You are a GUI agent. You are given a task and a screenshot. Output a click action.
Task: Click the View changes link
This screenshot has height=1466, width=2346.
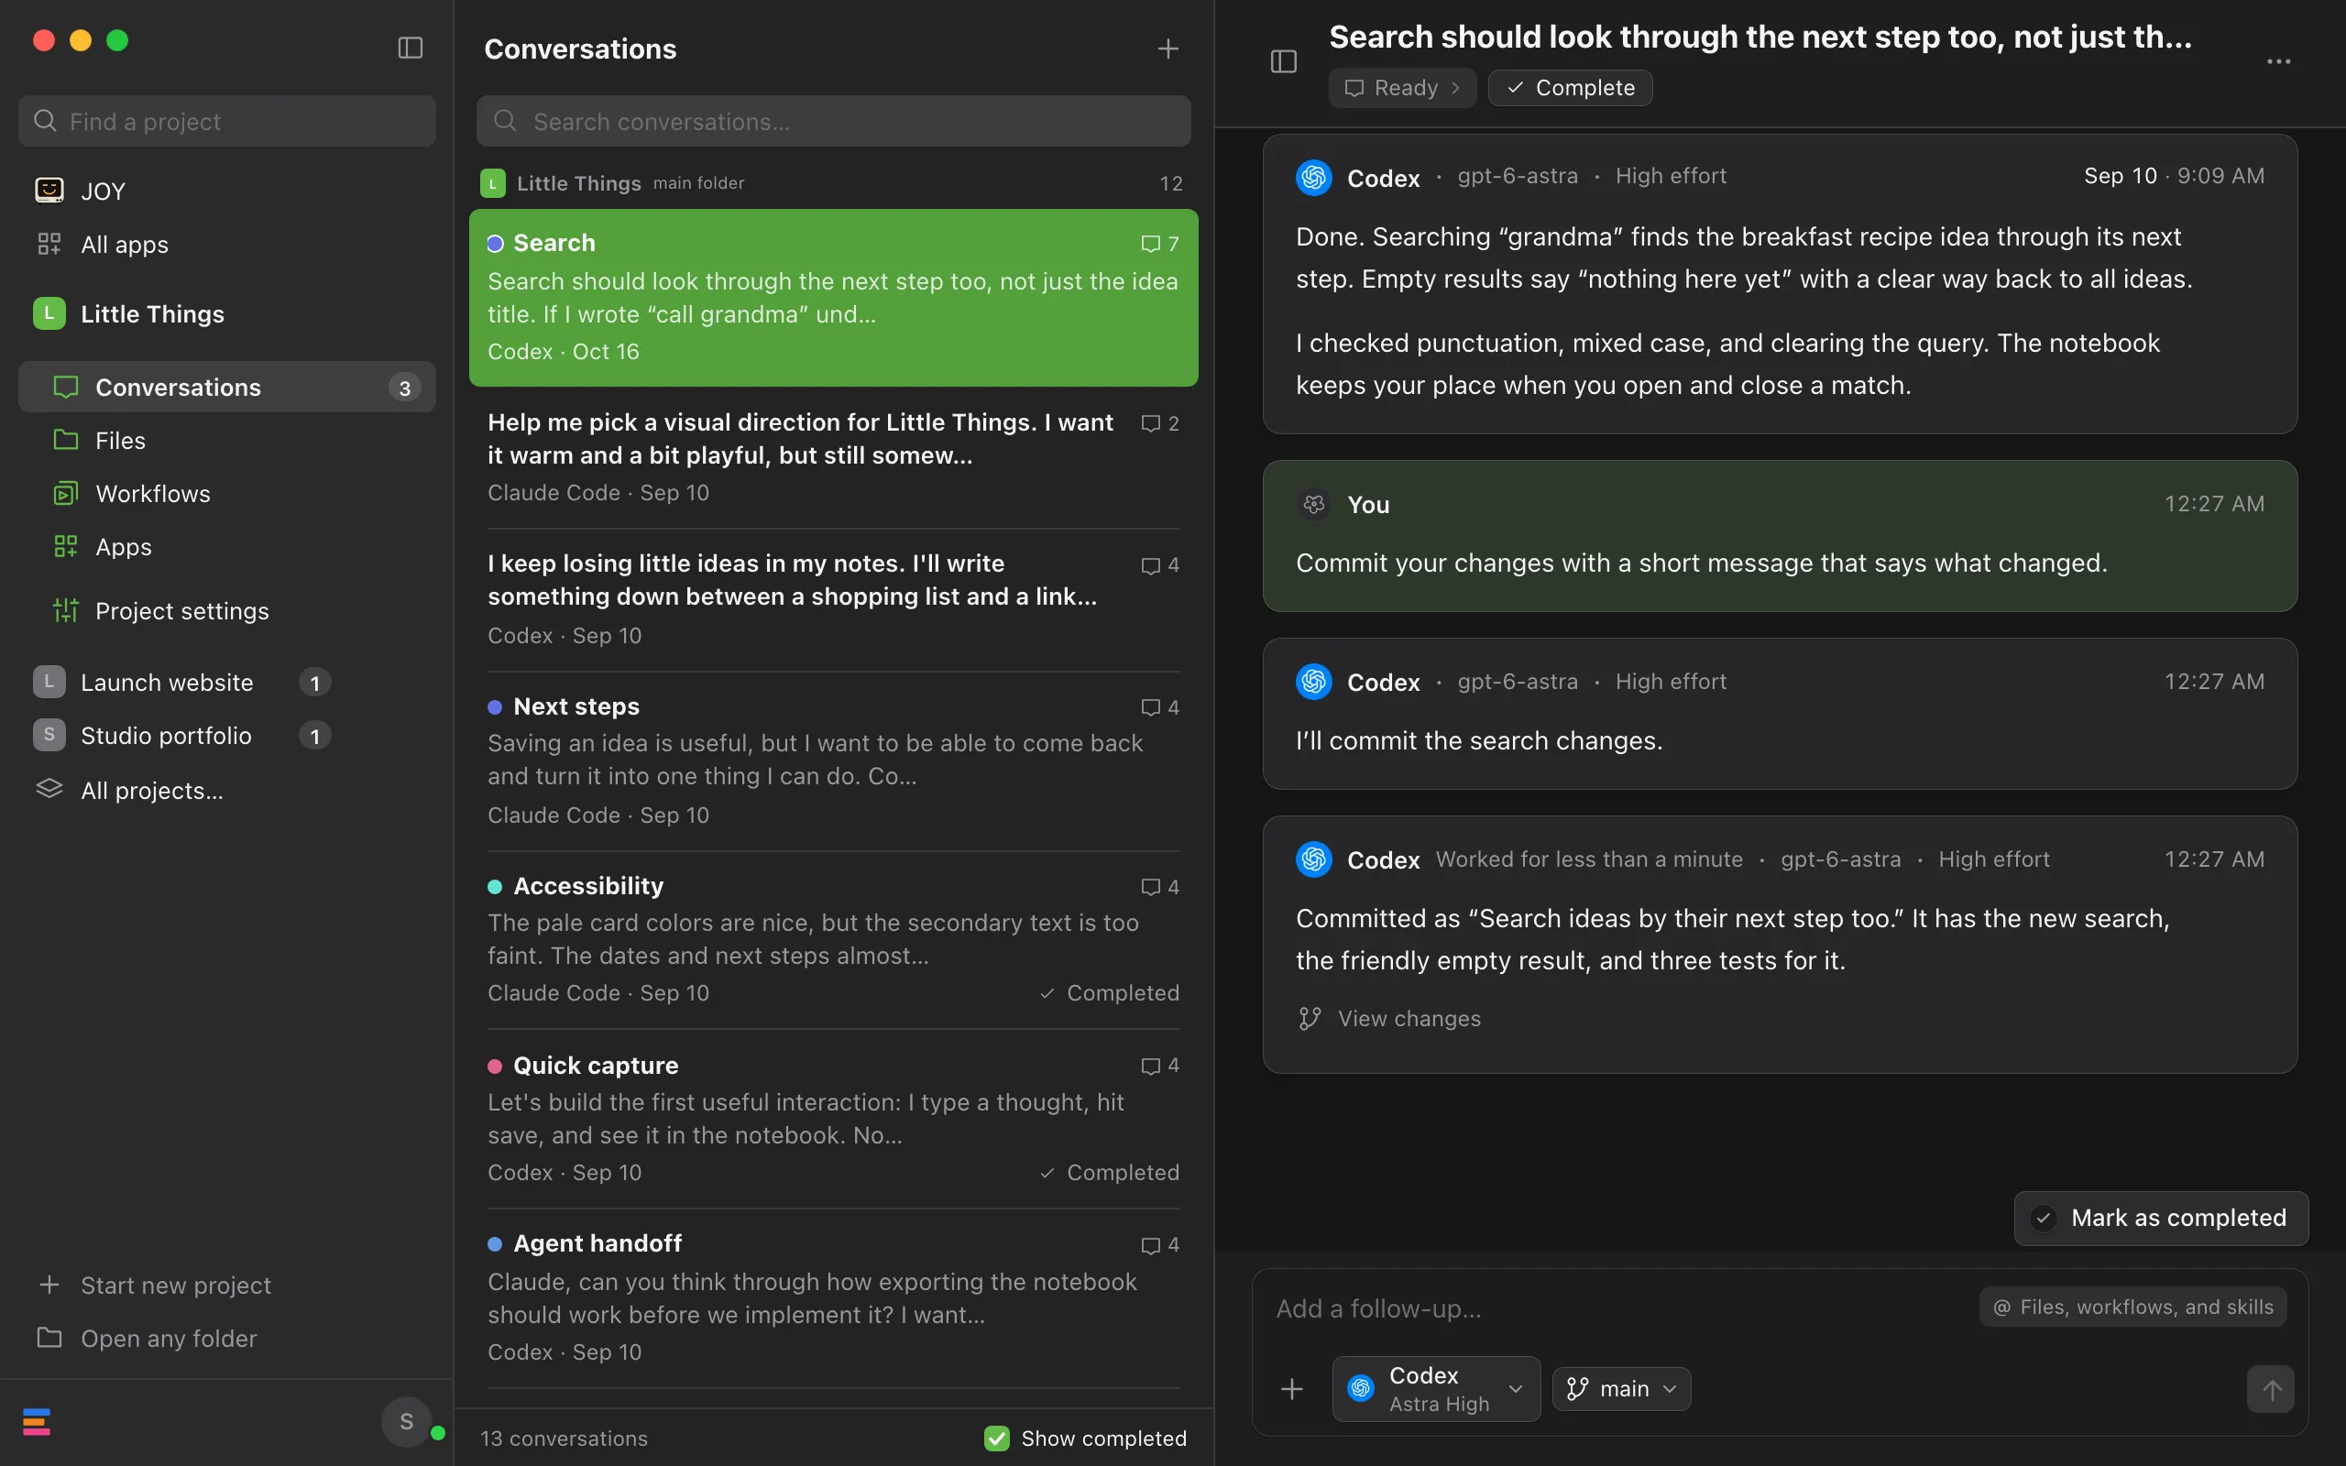1409,1018
